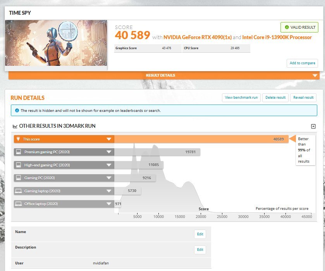
Task: Click the large 40 589 score number
Action: [132, 35]
